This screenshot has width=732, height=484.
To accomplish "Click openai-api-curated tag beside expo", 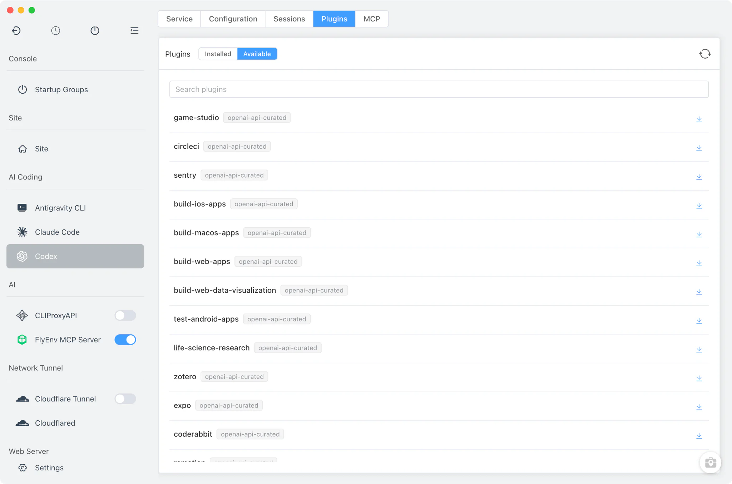I will click(x=229, y=405).
